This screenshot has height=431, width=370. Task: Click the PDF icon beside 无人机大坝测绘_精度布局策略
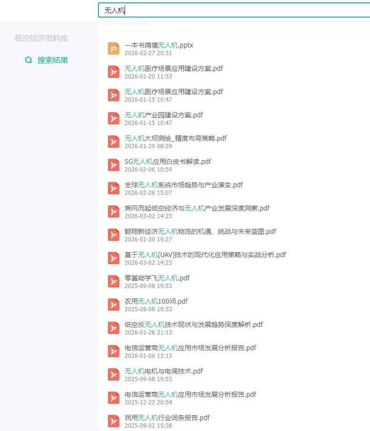tap(113, 142)
